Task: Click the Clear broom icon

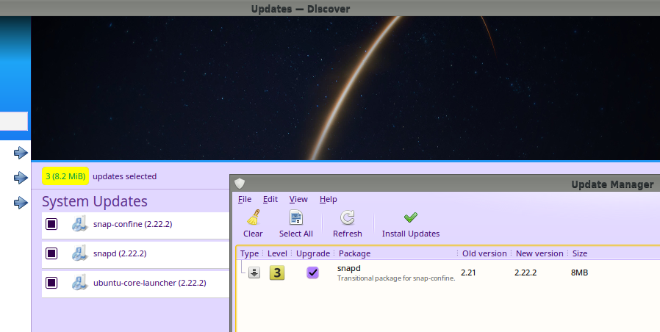Action: (x=253, y=217)
